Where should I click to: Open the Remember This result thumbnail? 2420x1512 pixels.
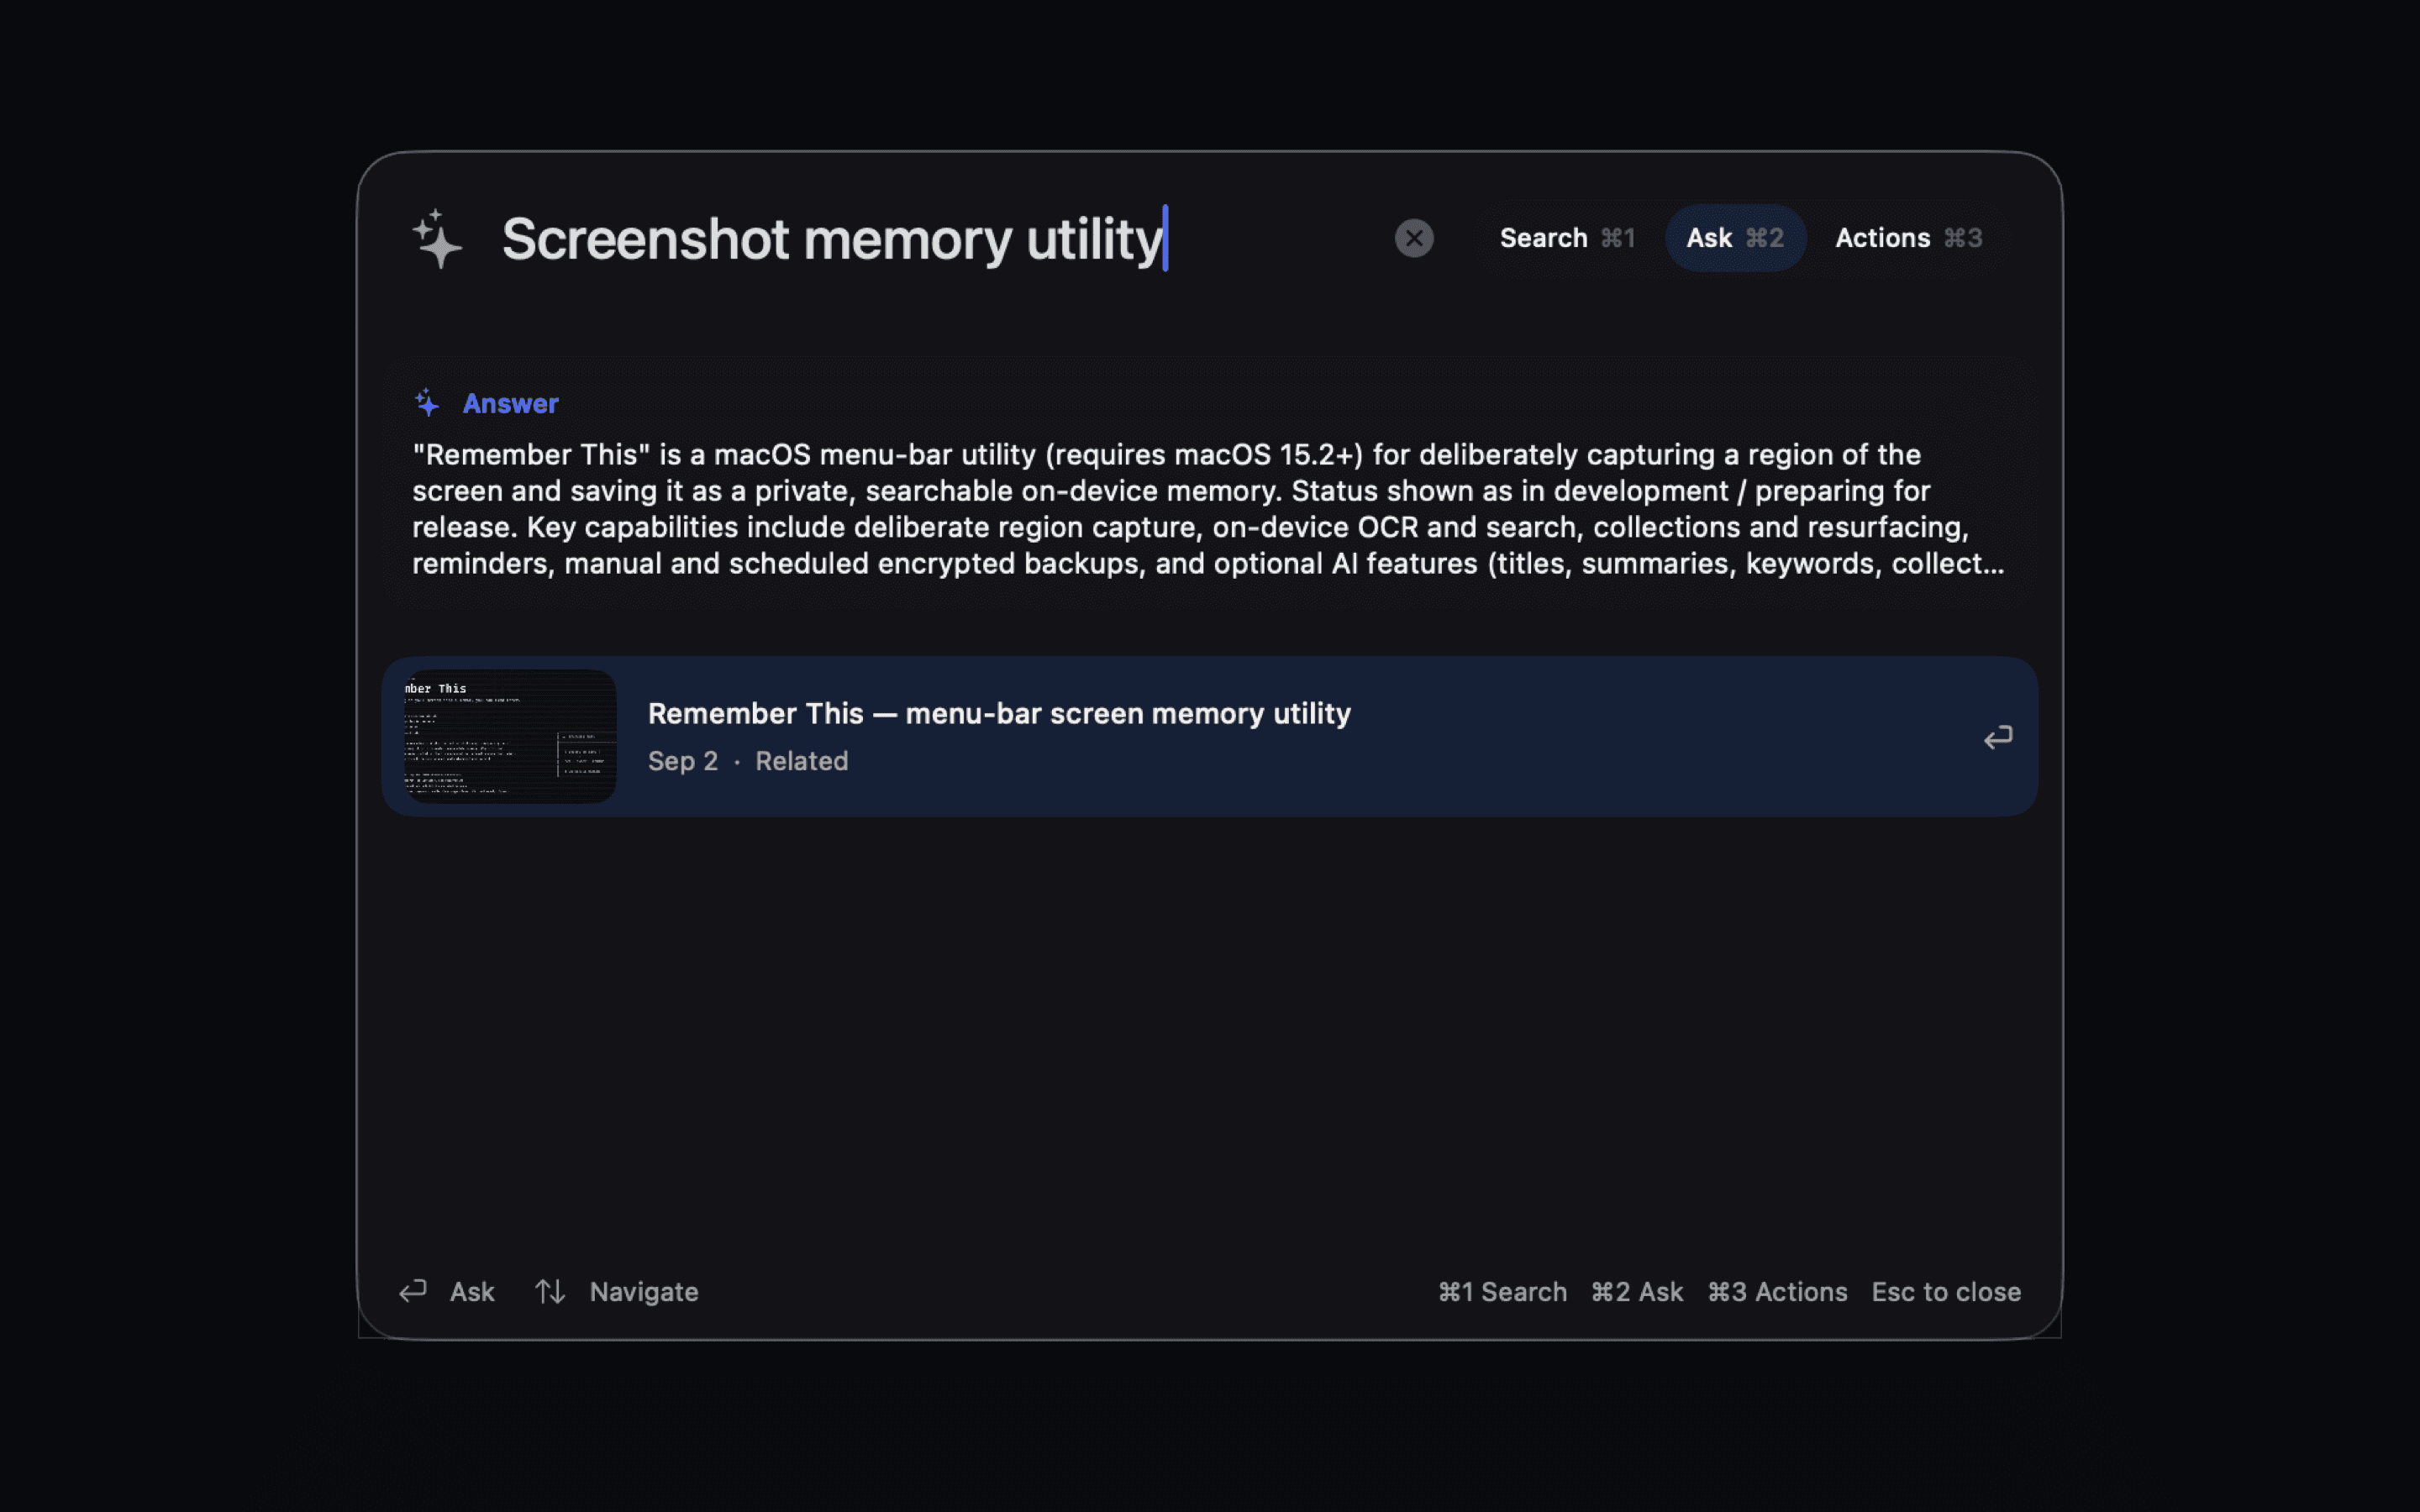(510, 736)
